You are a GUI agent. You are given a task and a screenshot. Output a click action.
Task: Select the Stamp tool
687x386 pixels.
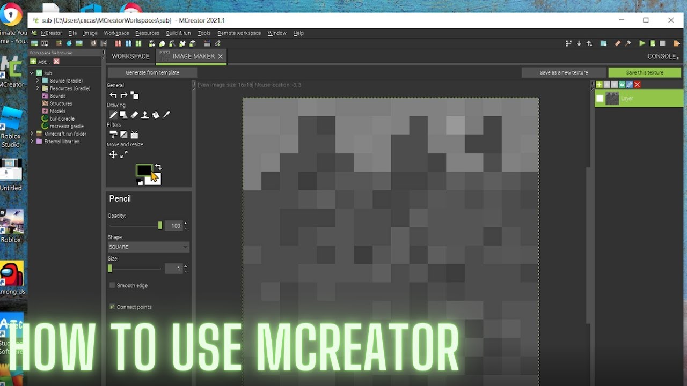click(145, 115)
